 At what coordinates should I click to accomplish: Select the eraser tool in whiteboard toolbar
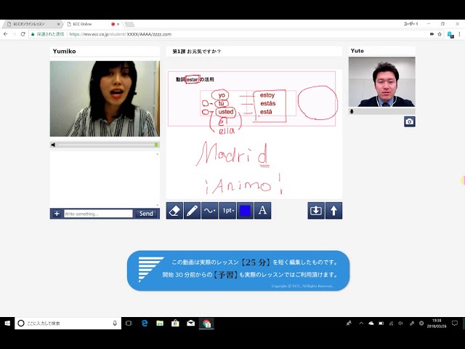point(174,211)
